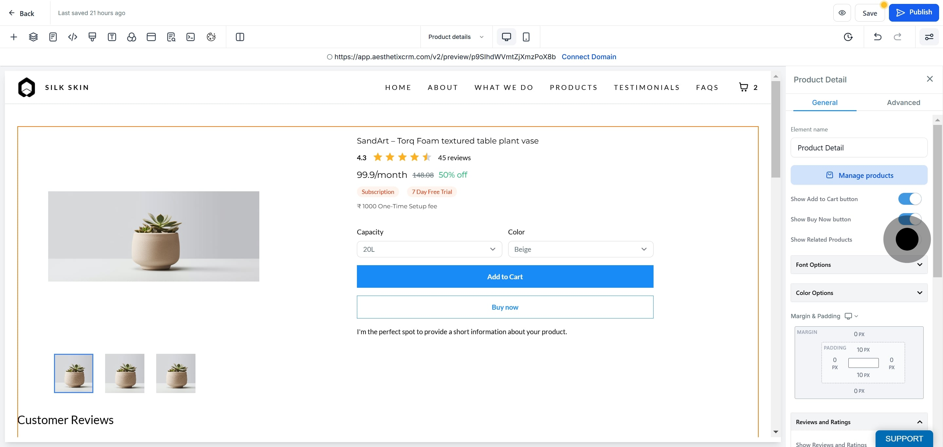Collapse the Reviews and Ratings section

click(x=859, y=422)
